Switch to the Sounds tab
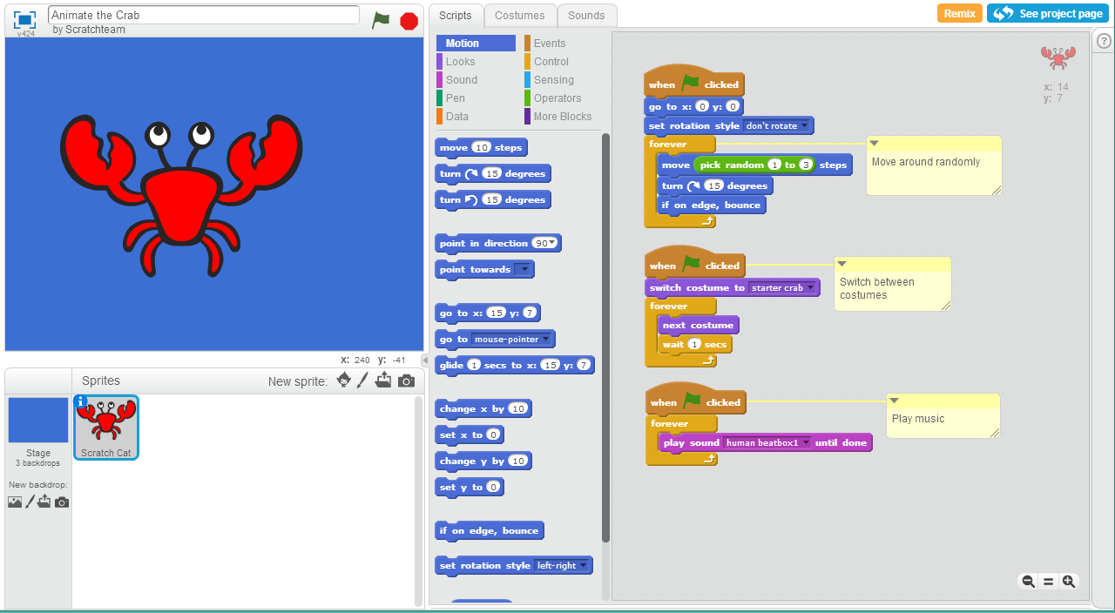Screen dimensions: 1115x613 (586, 16)
